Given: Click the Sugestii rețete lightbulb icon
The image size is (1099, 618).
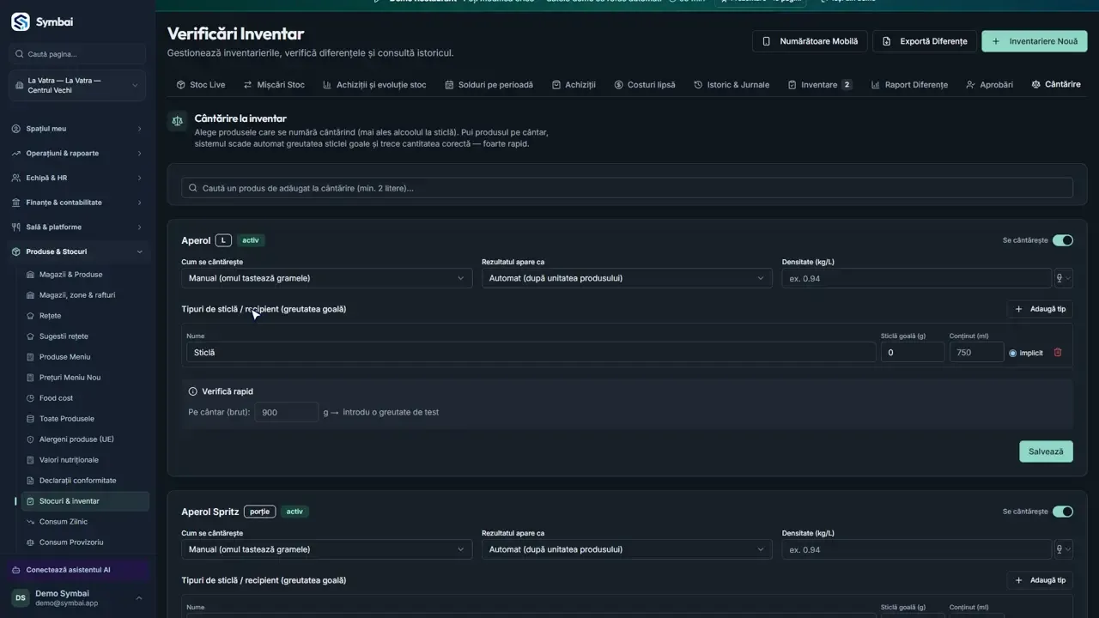Looking at the screenshot, I should pos(31,336).
